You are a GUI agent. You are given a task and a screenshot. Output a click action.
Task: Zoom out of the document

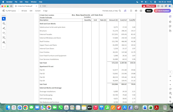pyautogui.click(x=170, y=102)
